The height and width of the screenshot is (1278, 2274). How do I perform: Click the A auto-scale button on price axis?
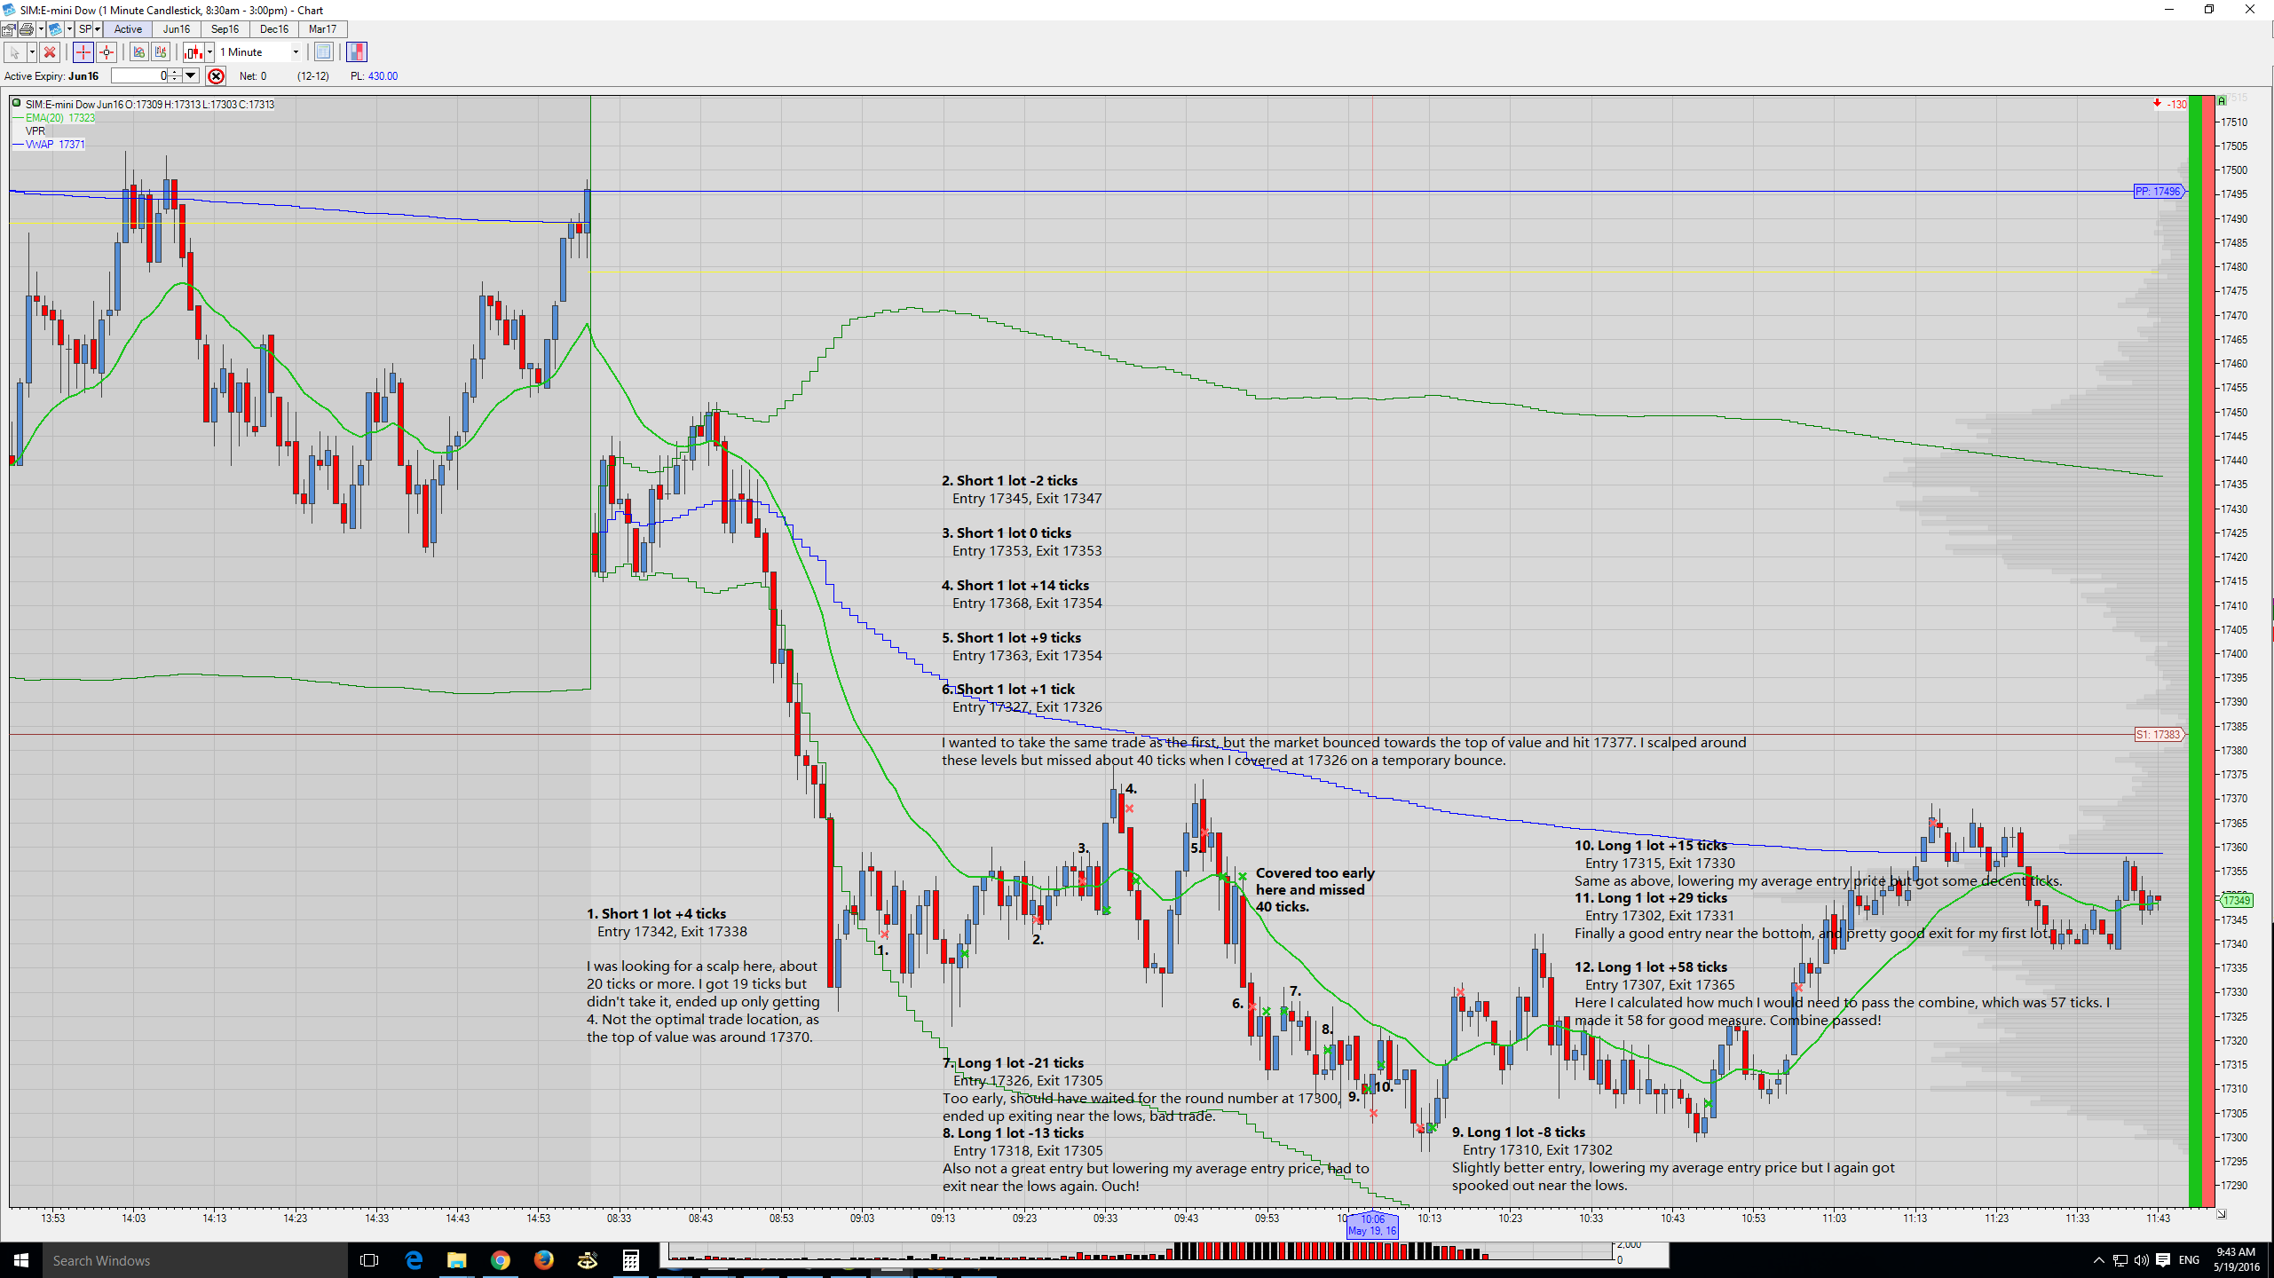pyautogui.click(x=2223, y=100)
